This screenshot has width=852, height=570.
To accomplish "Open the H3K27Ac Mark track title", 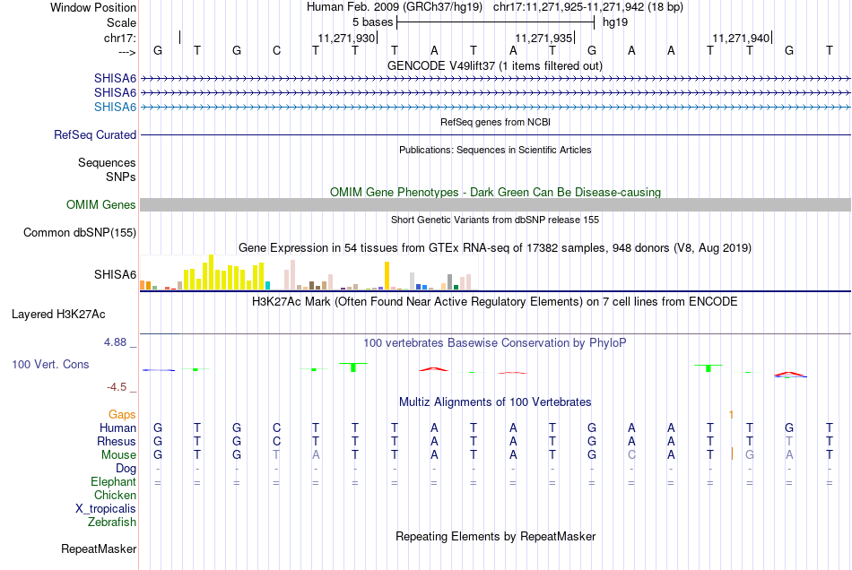I will click(x=494, y=302).
